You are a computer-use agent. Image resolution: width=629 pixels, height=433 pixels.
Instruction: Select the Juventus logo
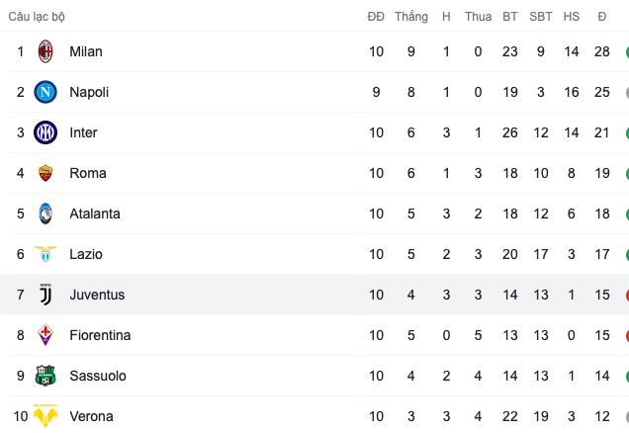tap(45, 295)
